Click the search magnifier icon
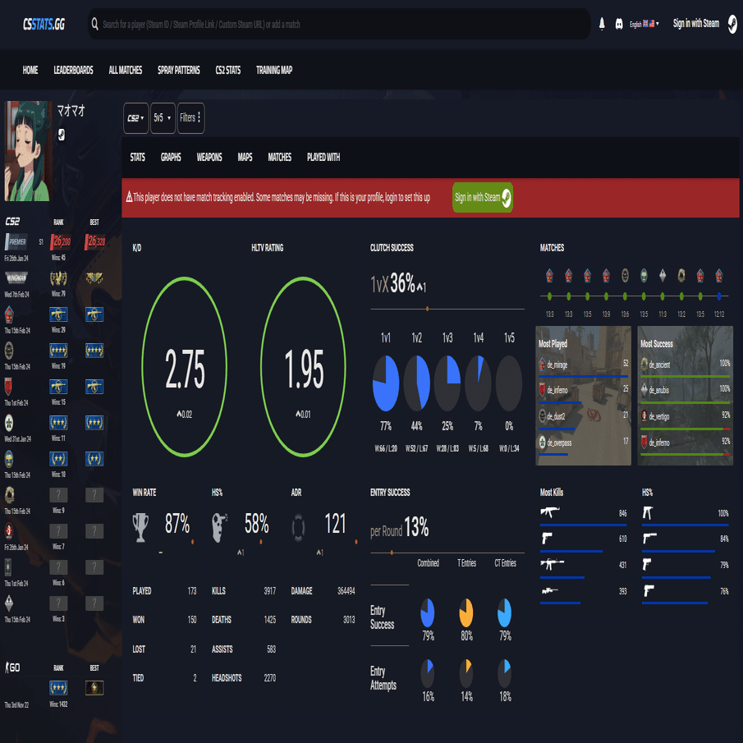The width and height of the screenshot is (743, 743). pos(94,24)
